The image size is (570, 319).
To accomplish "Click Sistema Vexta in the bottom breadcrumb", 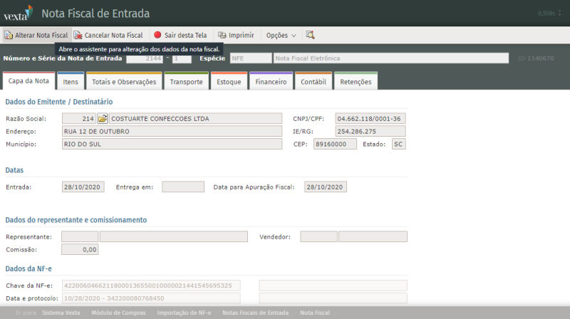I will tap(61, 313).
